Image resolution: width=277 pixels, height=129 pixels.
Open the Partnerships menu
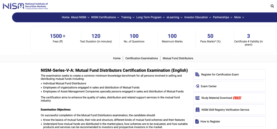point(223,17)
